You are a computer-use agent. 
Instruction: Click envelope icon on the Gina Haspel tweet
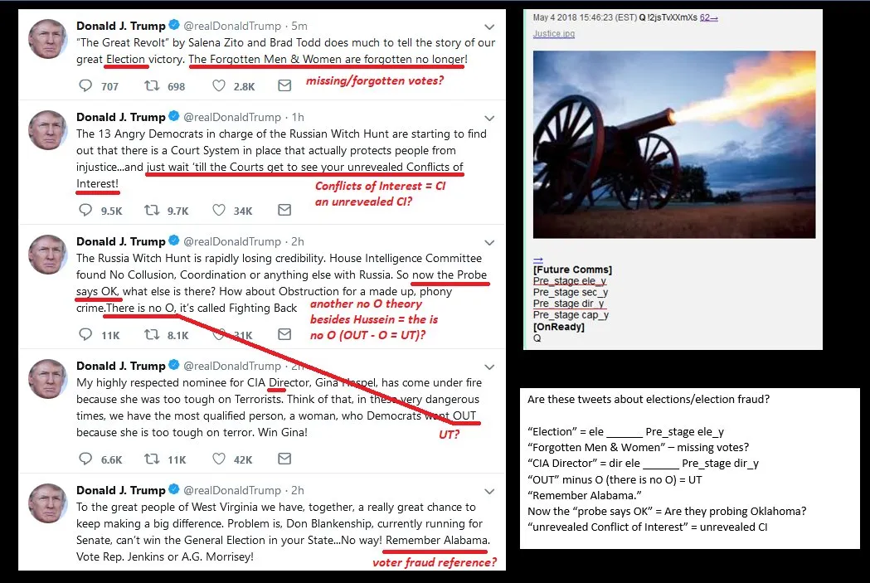coord(284,459)
